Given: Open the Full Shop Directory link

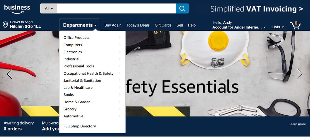Looking at the screenshot, I should (x=80, y=126).
